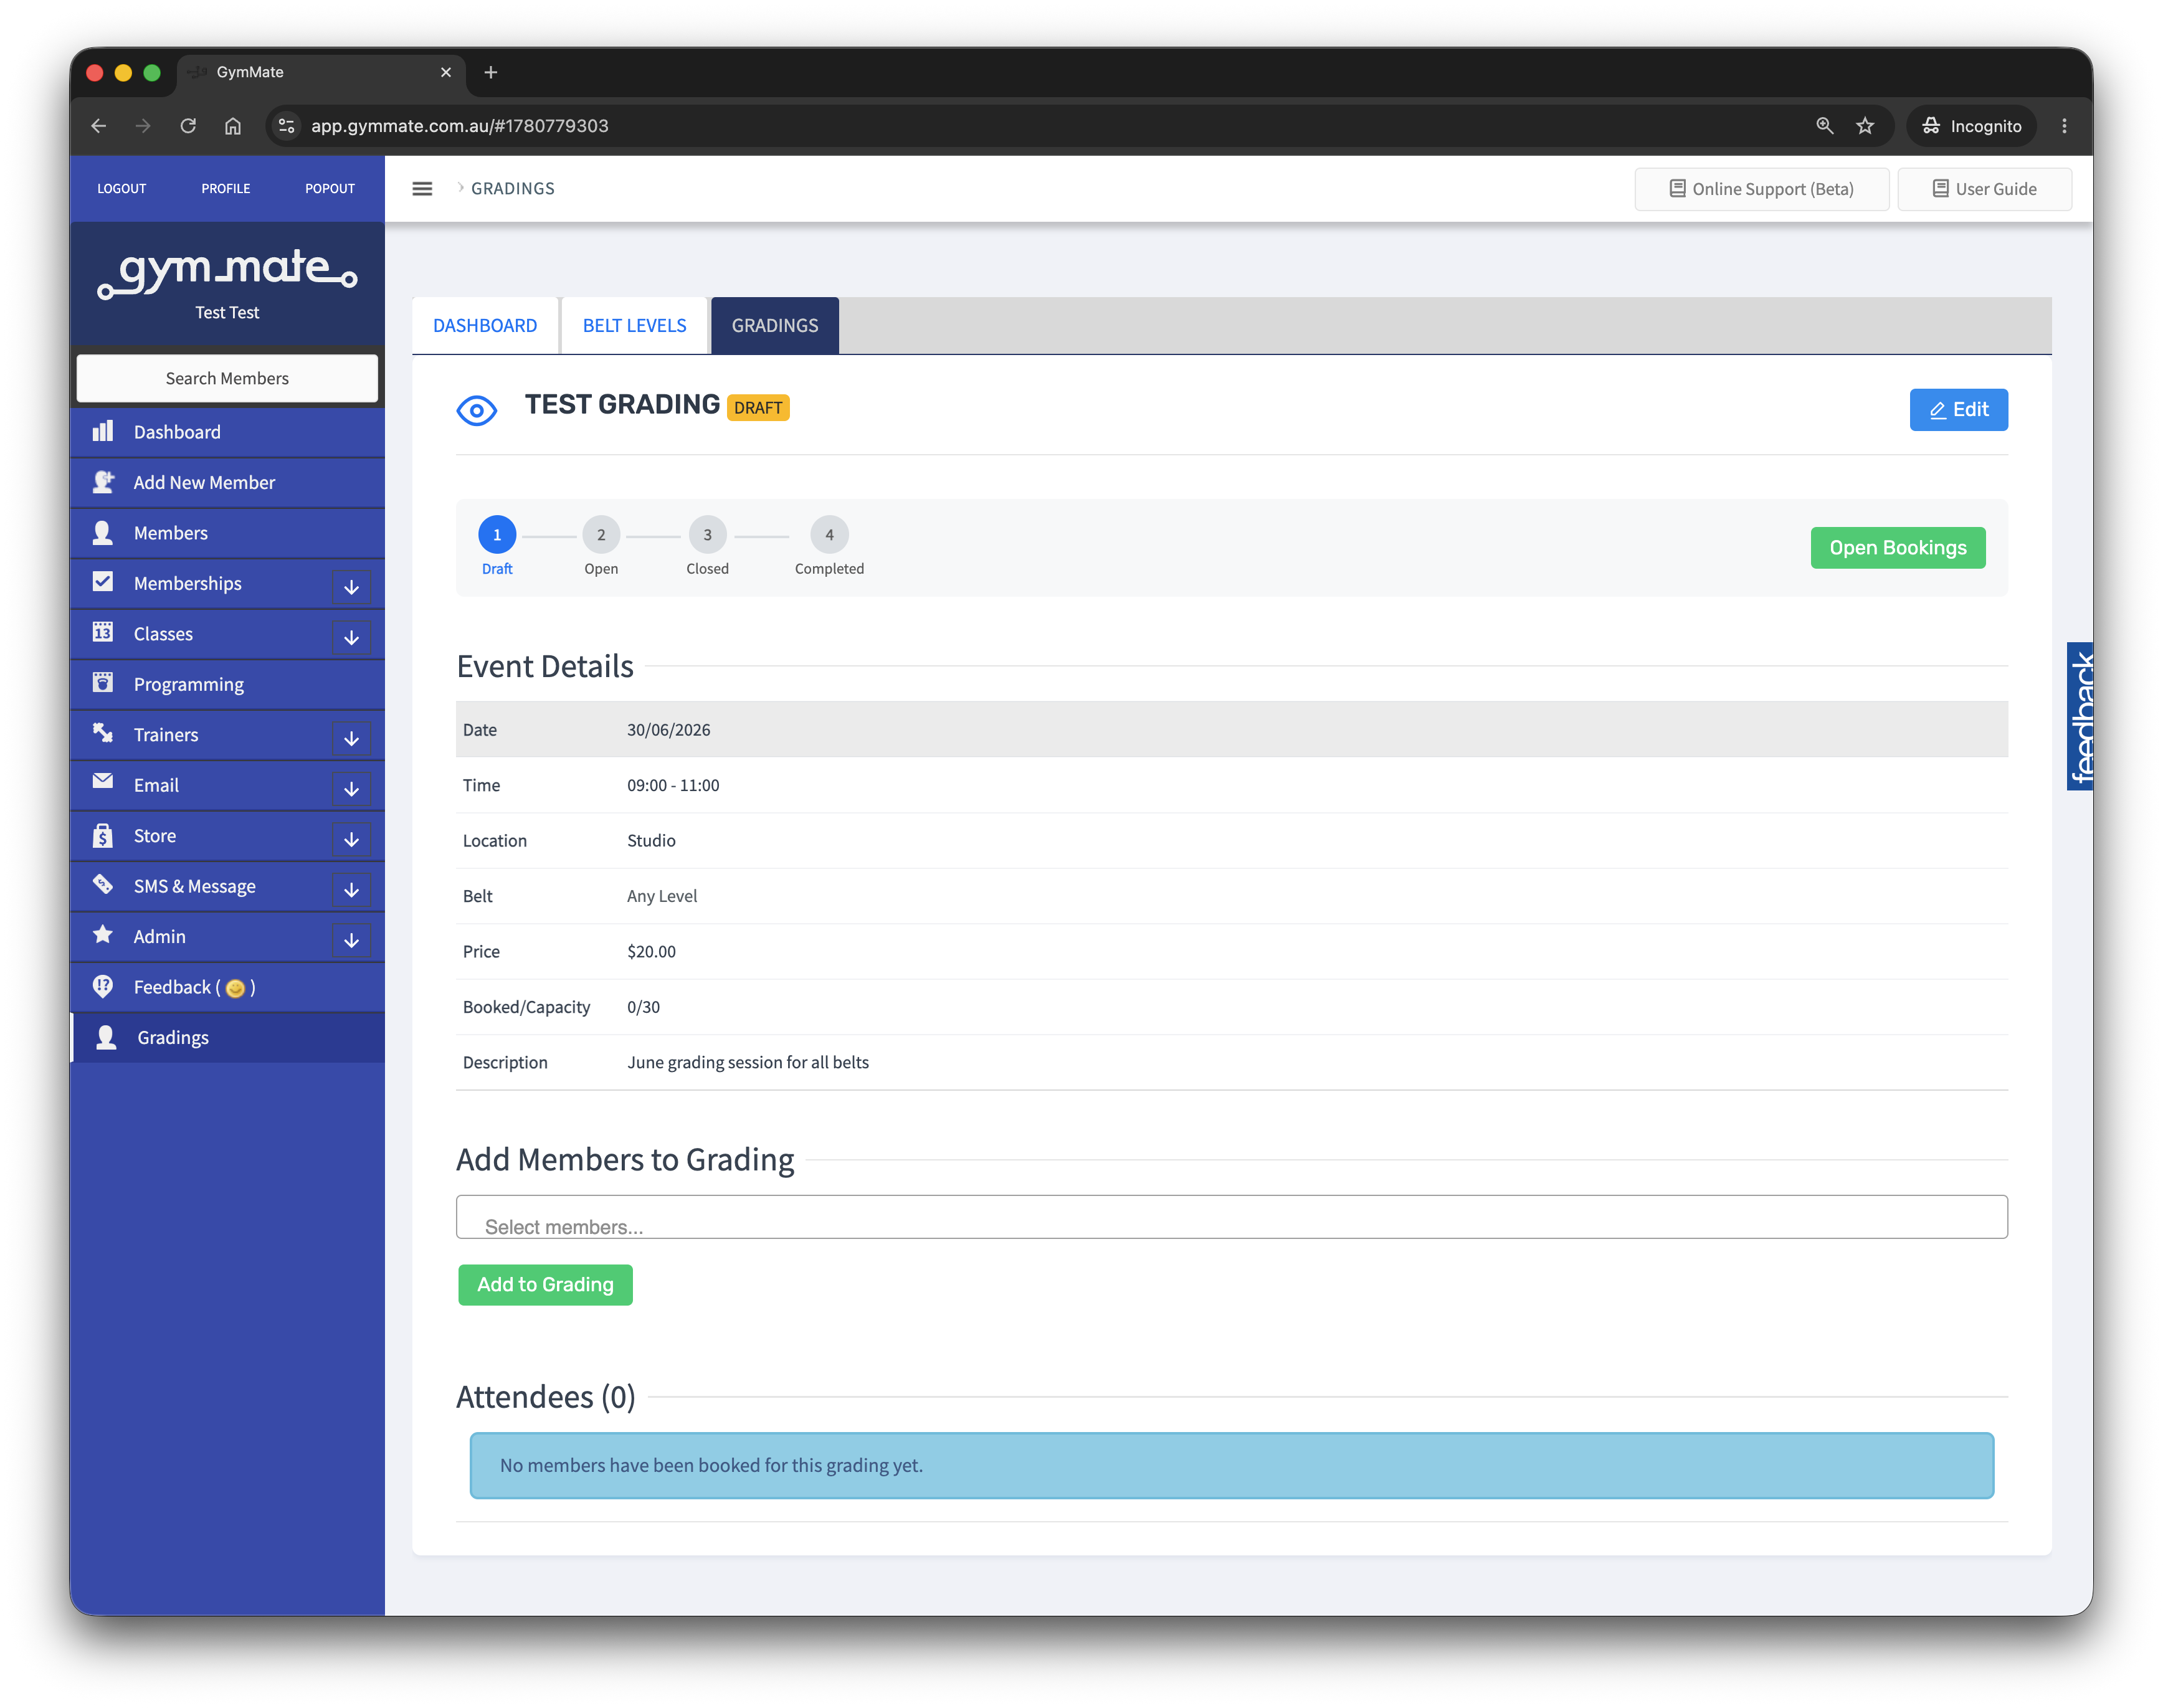
Task: Switch to the Belt Levels tab
Action: click(x=634, y=325)
